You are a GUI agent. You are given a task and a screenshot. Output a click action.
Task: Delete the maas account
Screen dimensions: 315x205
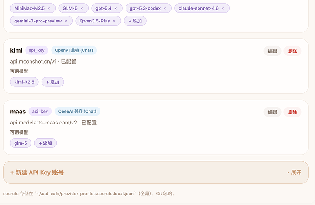pos(293,112)
